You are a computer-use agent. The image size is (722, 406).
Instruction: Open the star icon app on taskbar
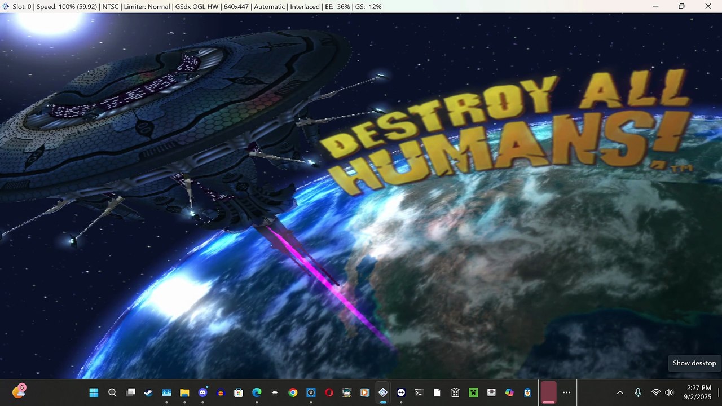coord(311,392)
